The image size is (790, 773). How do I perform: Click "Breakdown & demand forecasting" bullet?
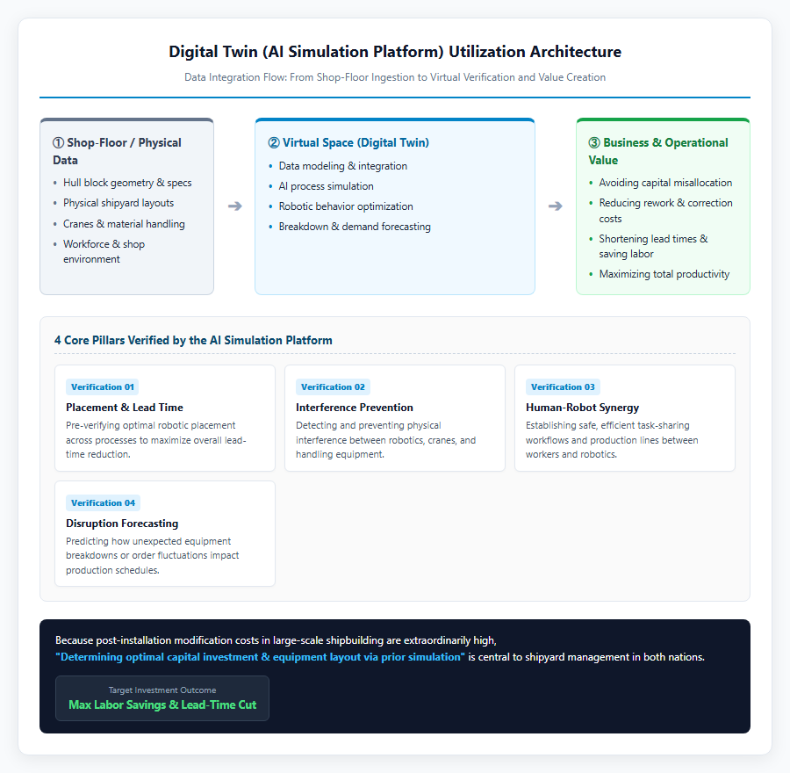(355, 227)
